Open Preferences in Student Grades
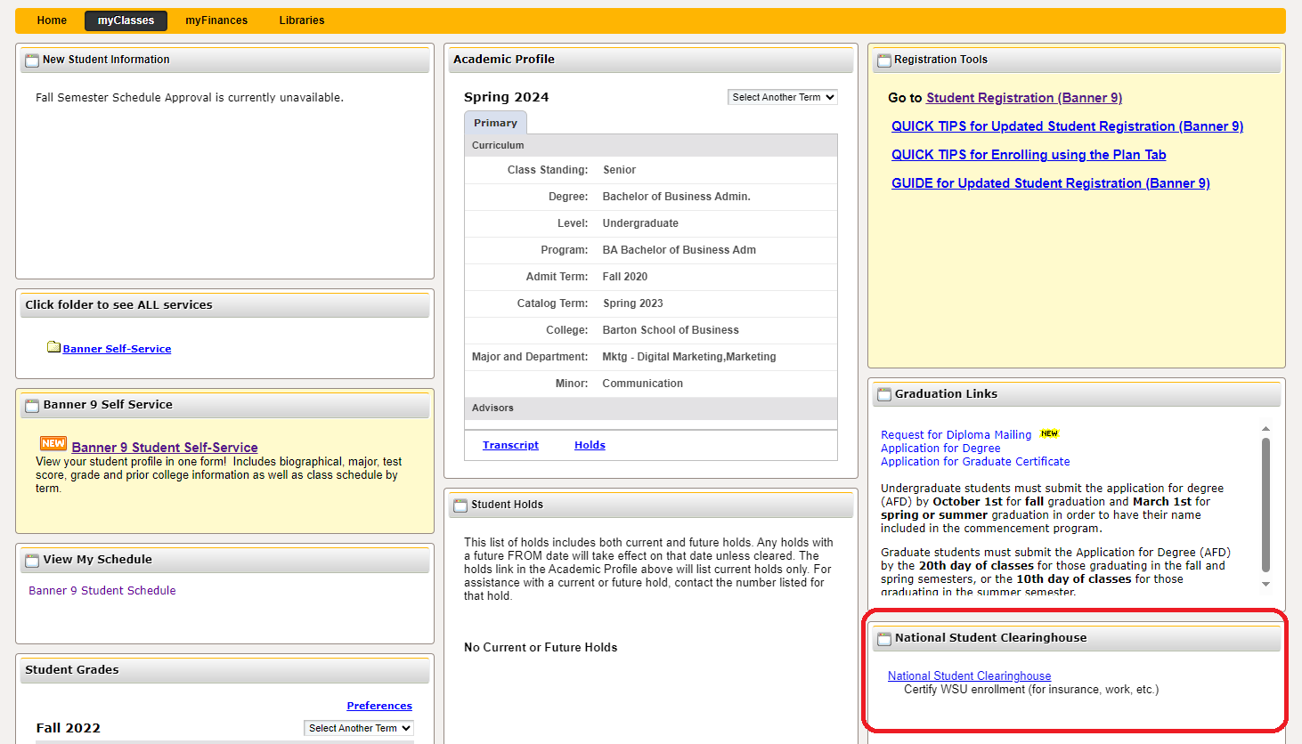Viewport: 1302px width, 744px height. [x=379, y=706]
